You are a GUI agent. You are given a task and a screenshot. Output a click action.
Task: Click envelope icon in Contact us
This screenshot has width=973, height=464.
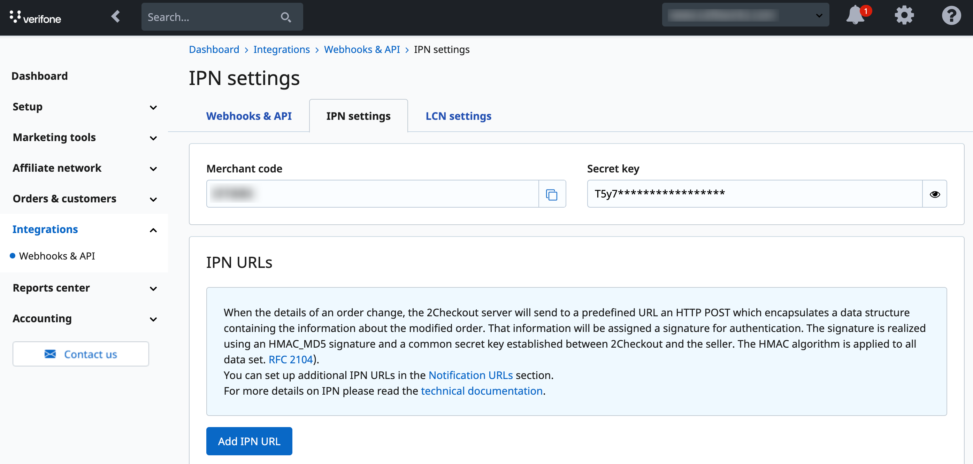coord(50,354)
